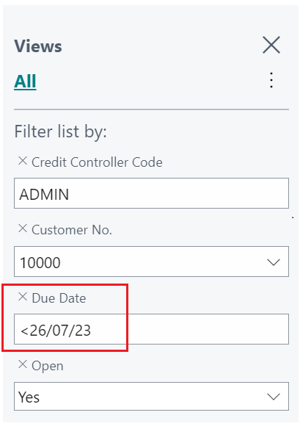Click the 'Filter list by:' section heading
Image resolution: width=300 pixels, height=429 pixels.
tap(60, 131)
